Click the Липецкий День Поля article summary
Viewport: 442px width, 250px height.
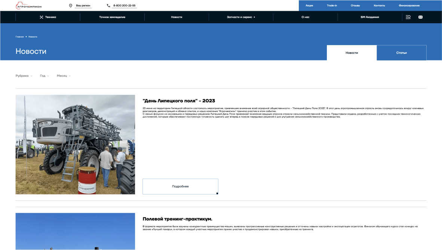[x=283, y=112]
